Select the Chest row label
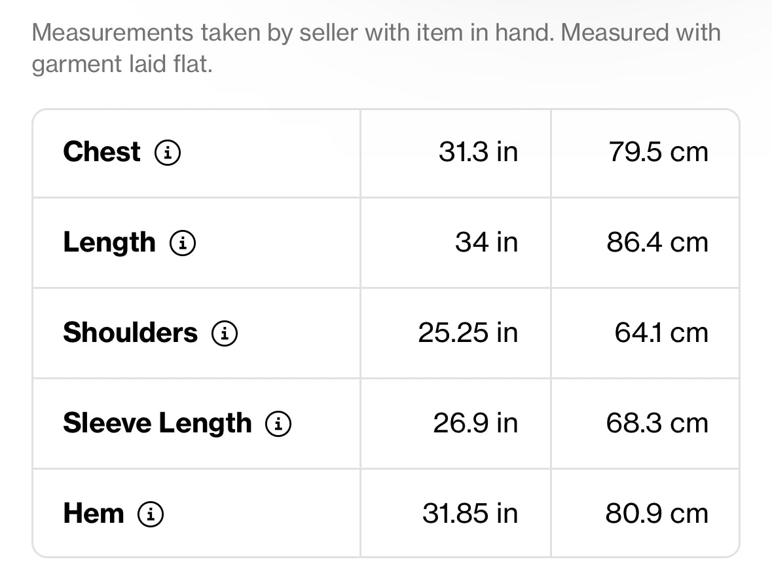The width and height of the screenshot is (772, 587). [102, 152]
